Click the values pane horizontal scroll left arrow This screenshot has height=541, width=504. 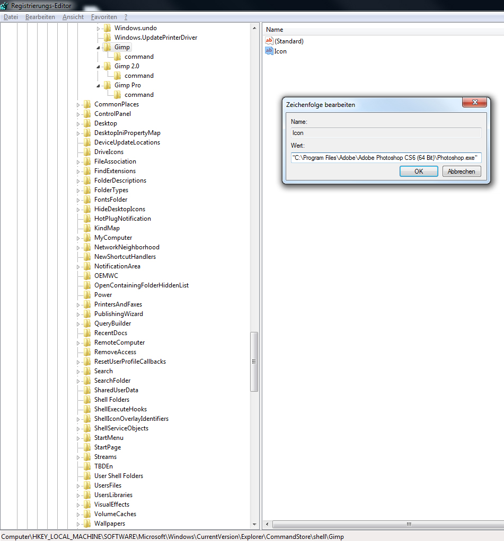tap(267, 524)
